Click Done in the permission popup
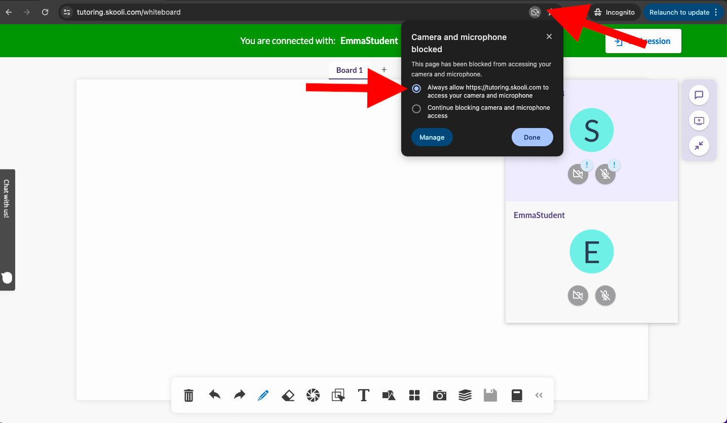Viewport: 727px width, 423px height. click(x=532, y=137)
